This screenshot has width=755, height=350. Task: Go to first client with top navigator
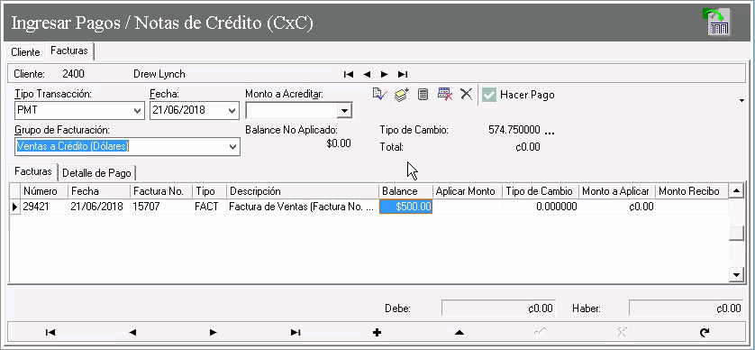(349, 74)
